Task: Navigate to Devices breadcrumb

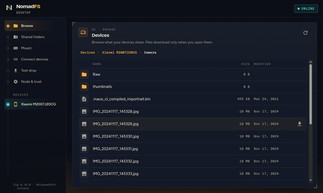Action: tap(88, 52)
